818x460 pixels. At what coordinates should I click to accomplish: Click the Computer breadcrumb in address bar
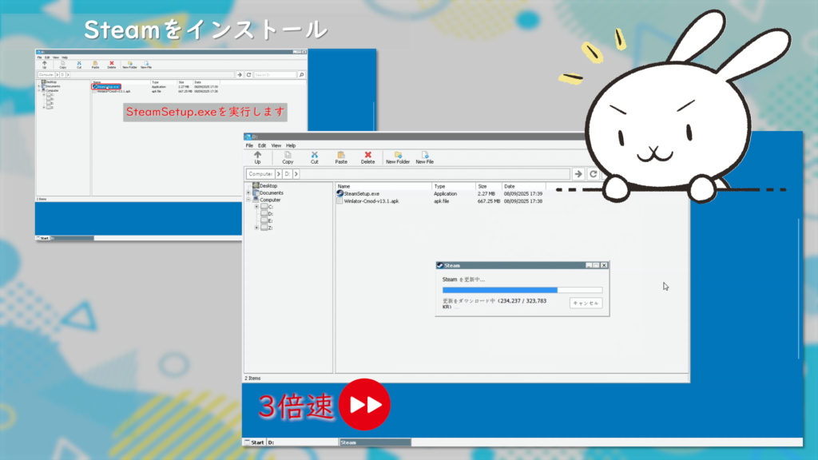(260, 174)
